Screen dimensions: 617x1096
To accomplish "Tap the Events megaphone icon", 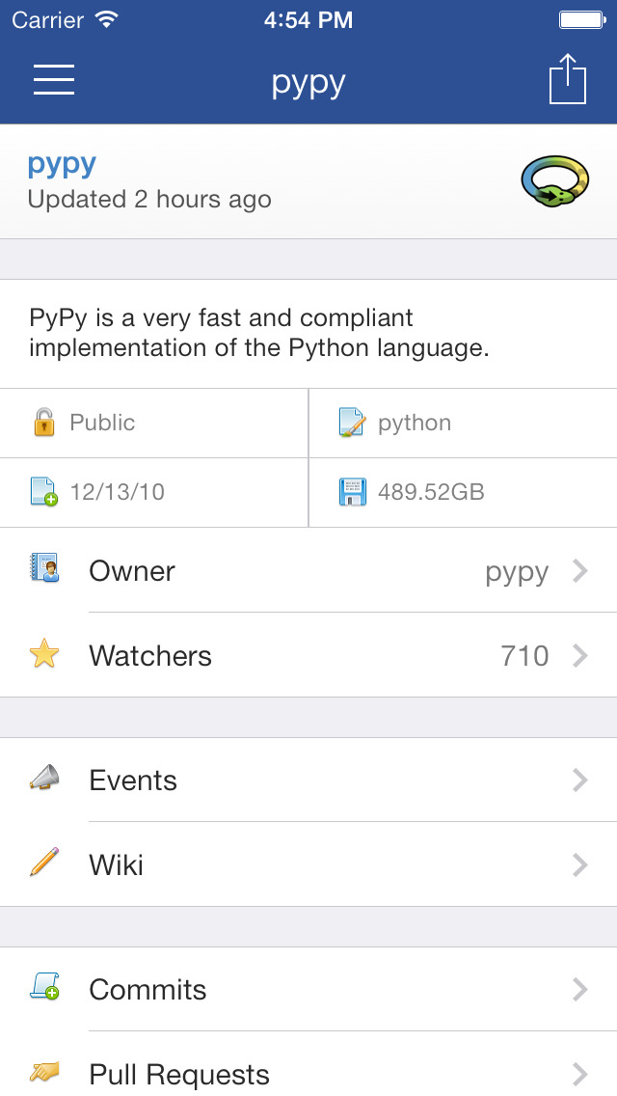I will tap(44, 779).
